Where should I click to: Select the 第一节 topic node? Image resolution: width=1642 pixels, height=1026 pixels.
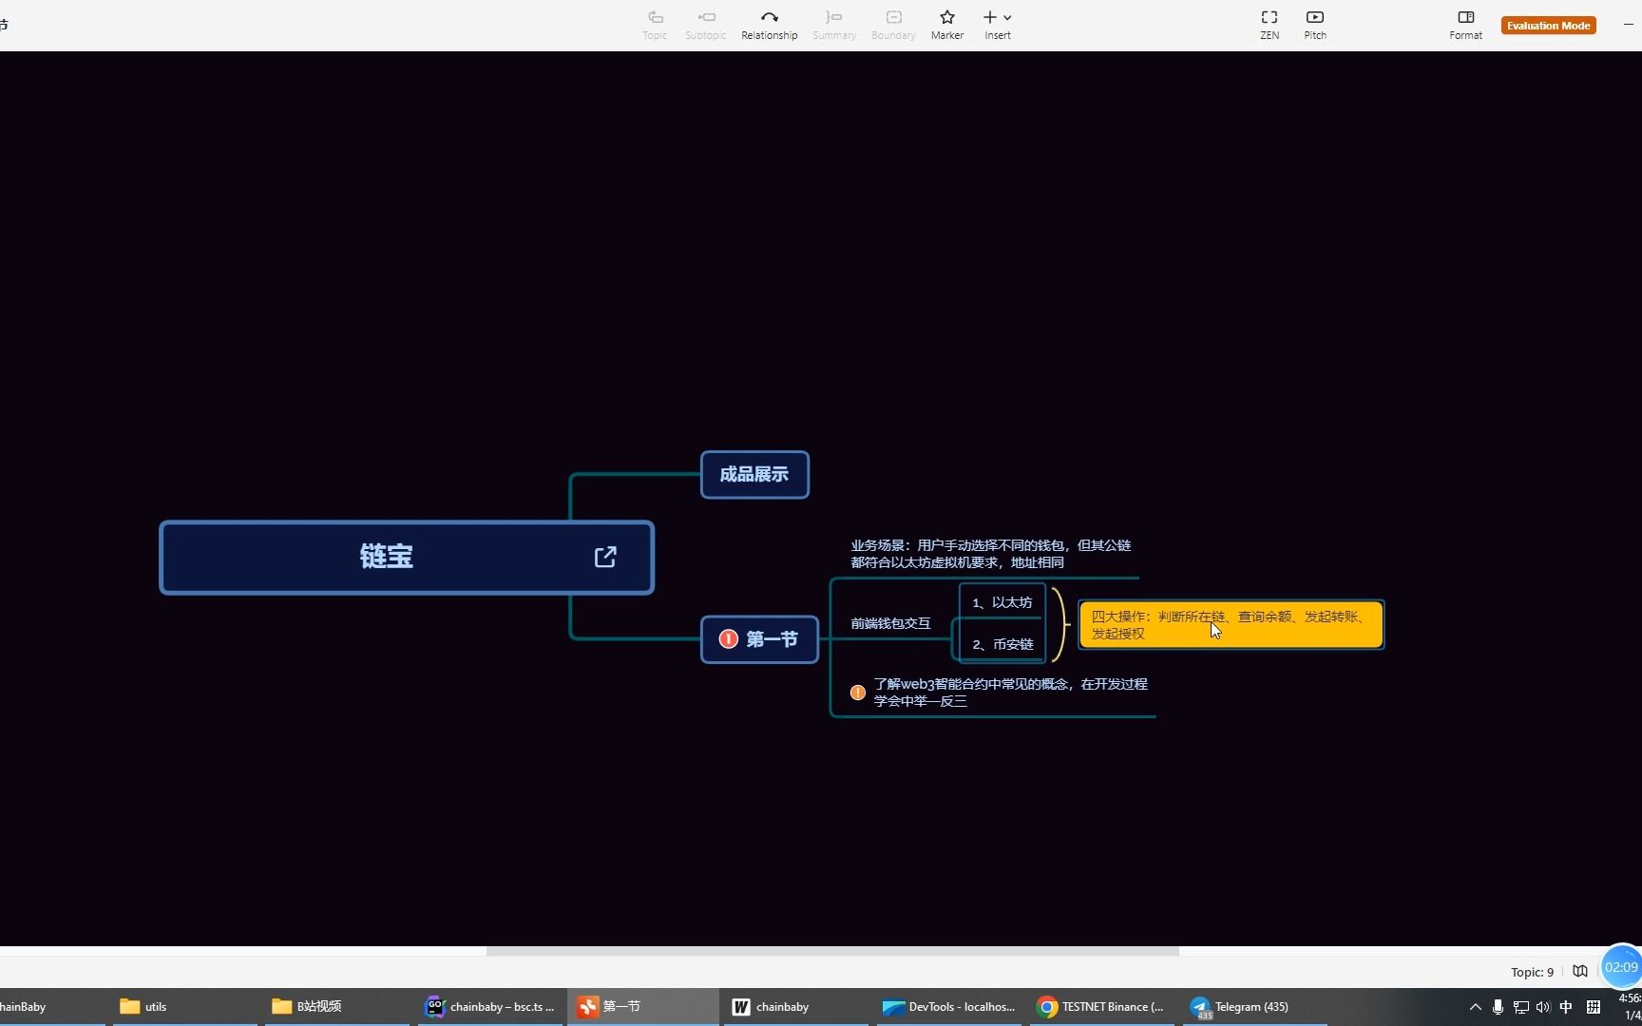click(x=759, y=639)
